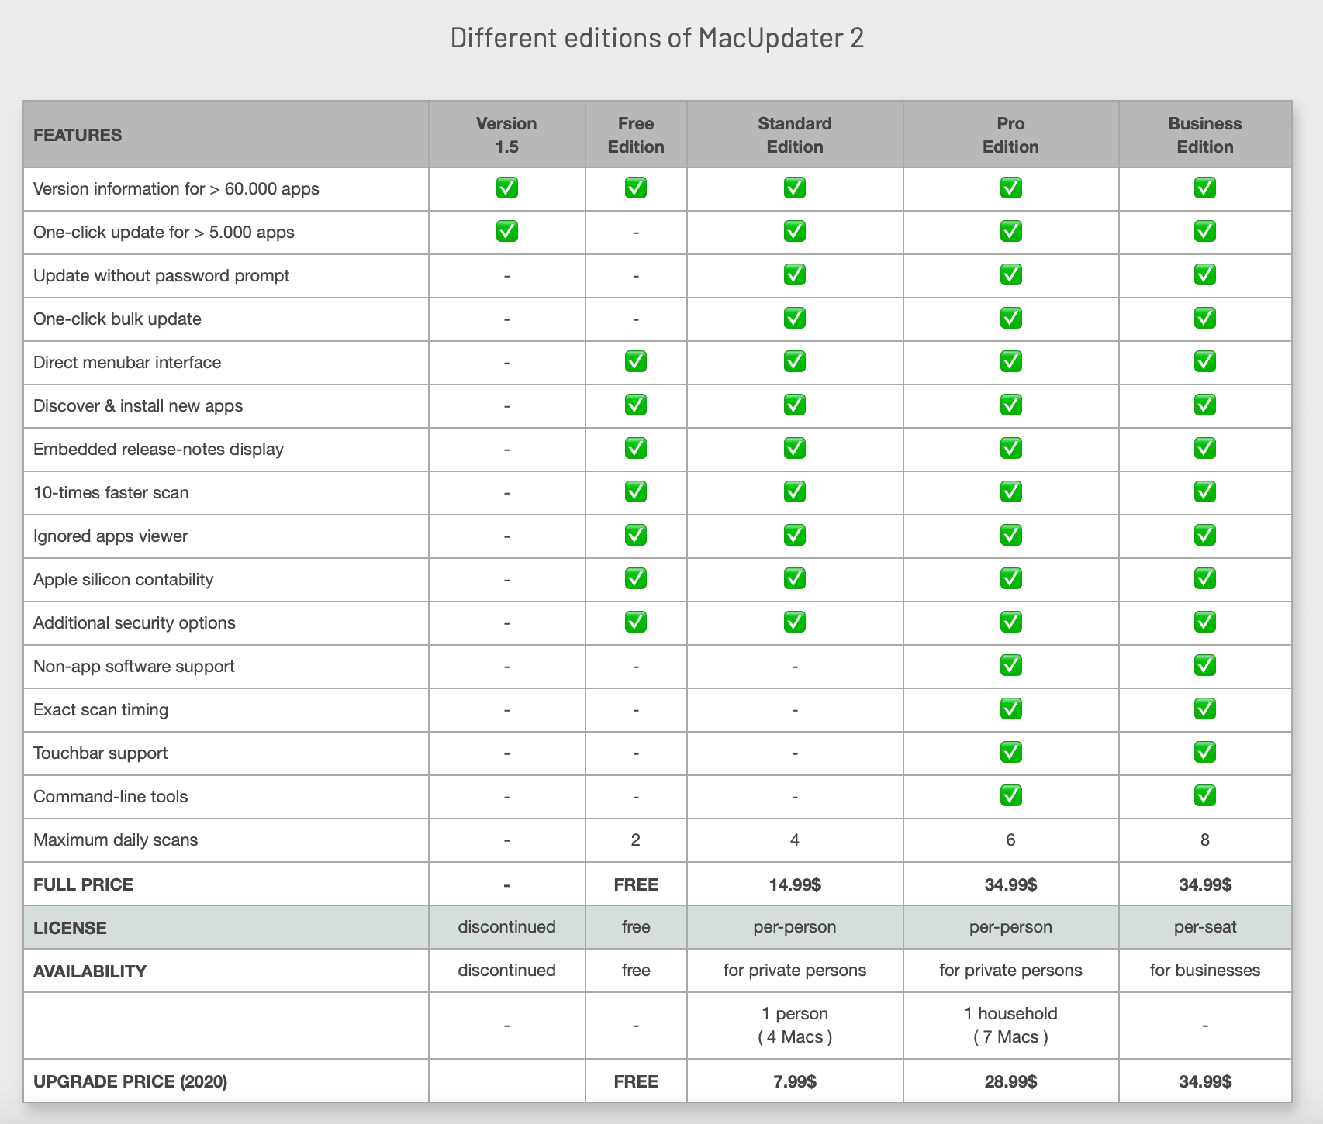This screenshot has width=1323, height=1124.
Task: Click the LICENSE row label
Action: [70, 928]
